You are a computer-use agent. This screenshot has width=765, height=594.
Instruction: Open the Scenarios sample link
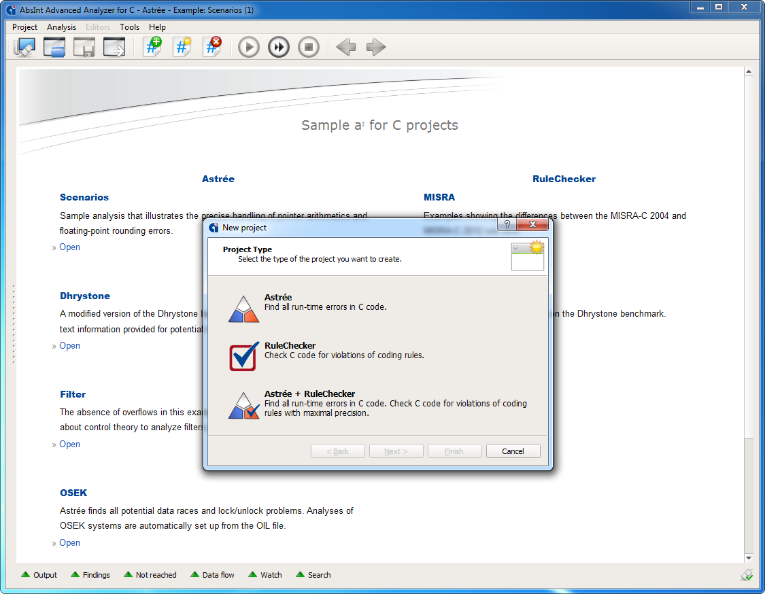pyautogui.click(x=69, y=247)
